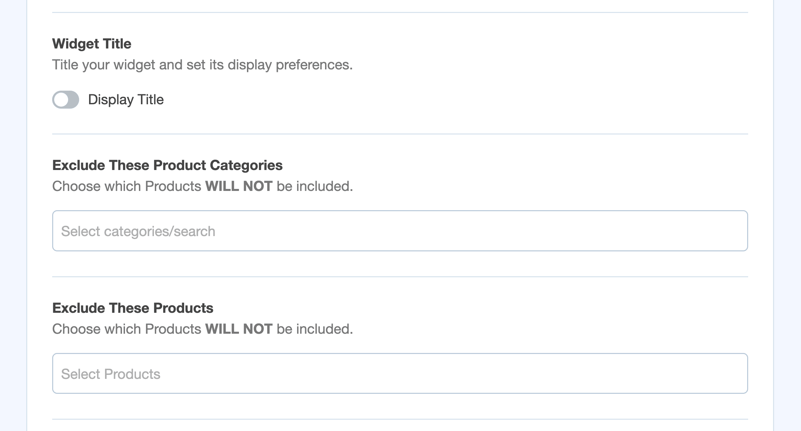Click the Display Title label text
This screenshot has width=801, height=431.
pyautogui.click(x=126, y=100)
